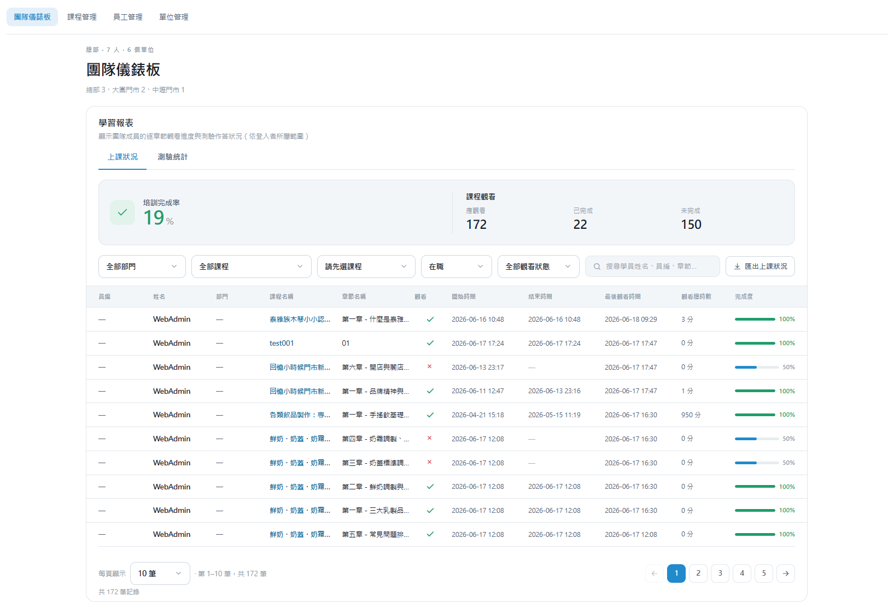888x615 pixels.
Task: Open the 在職 status dropdown
Action: click(x=457, y=267)
